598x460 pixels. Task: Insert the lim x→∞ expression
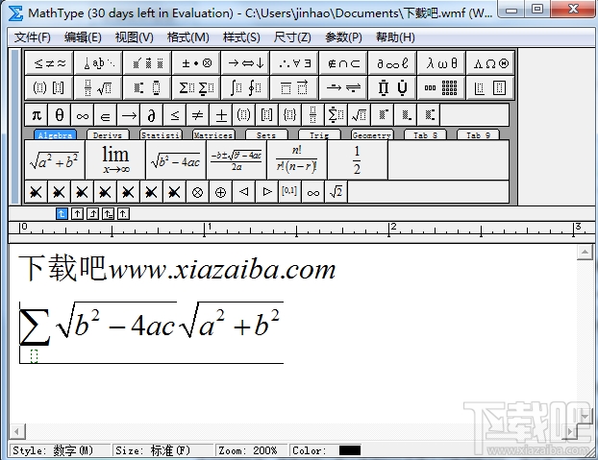pos(115,160)
